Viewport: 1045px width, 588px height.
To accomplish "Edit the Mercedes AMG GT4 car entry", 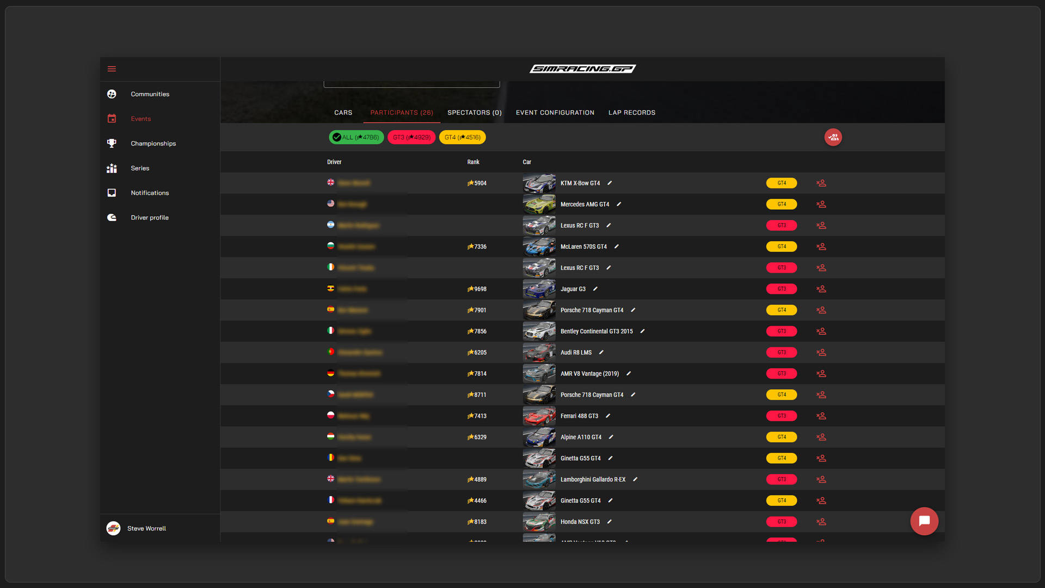I will click(x=619, y=204).
